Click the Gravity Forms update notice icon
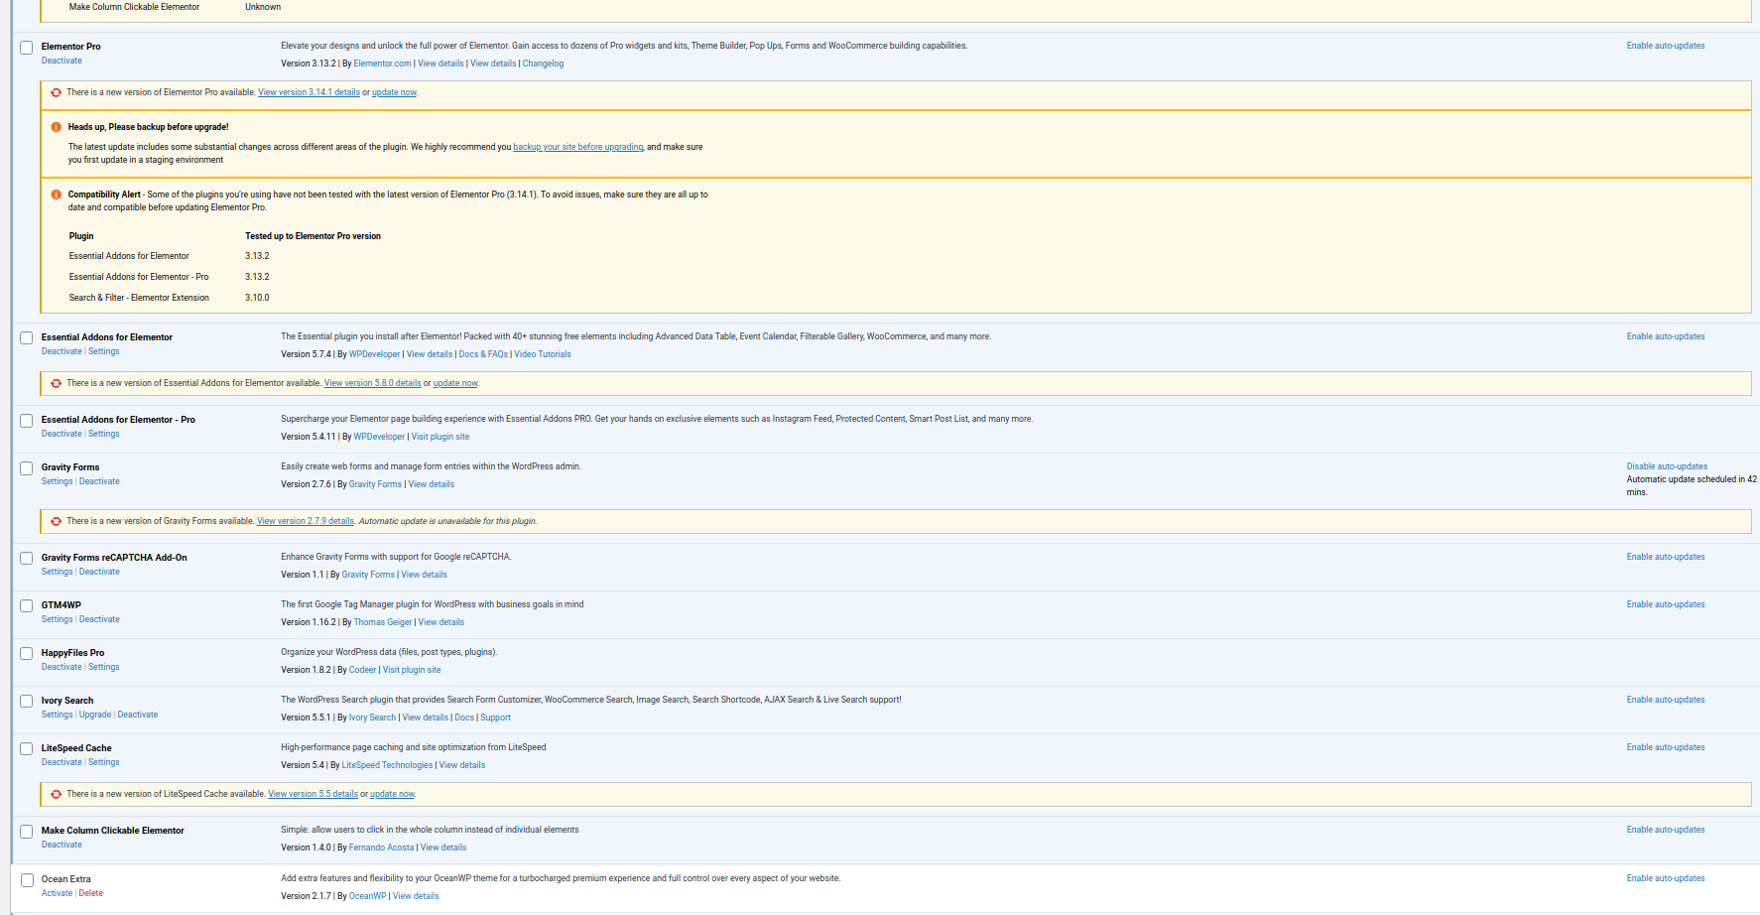 (x=57, y=521)
